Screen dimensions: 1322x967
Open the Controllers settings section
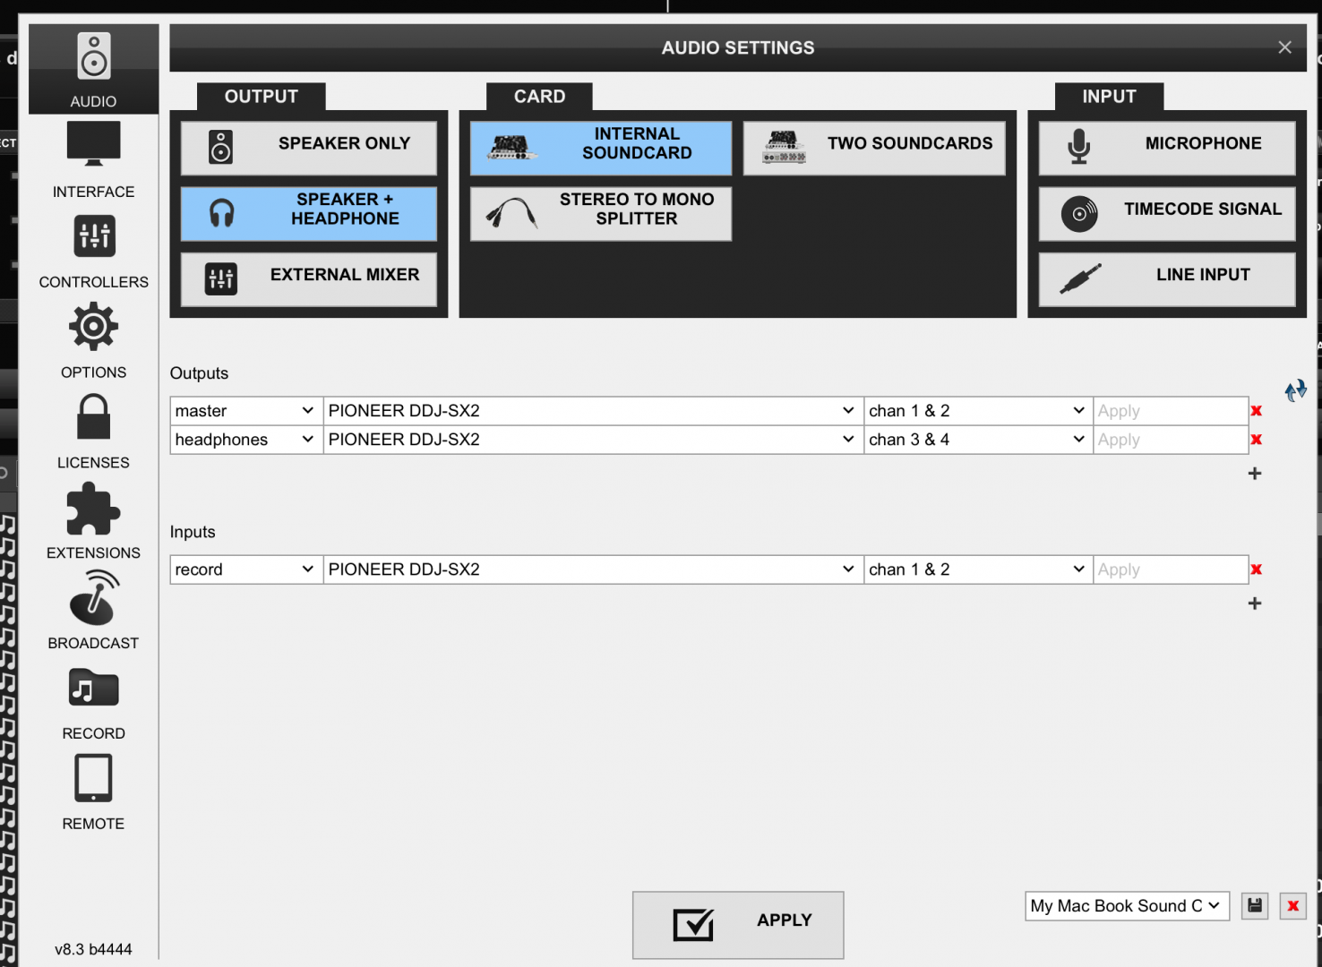[x=93, y=251]
